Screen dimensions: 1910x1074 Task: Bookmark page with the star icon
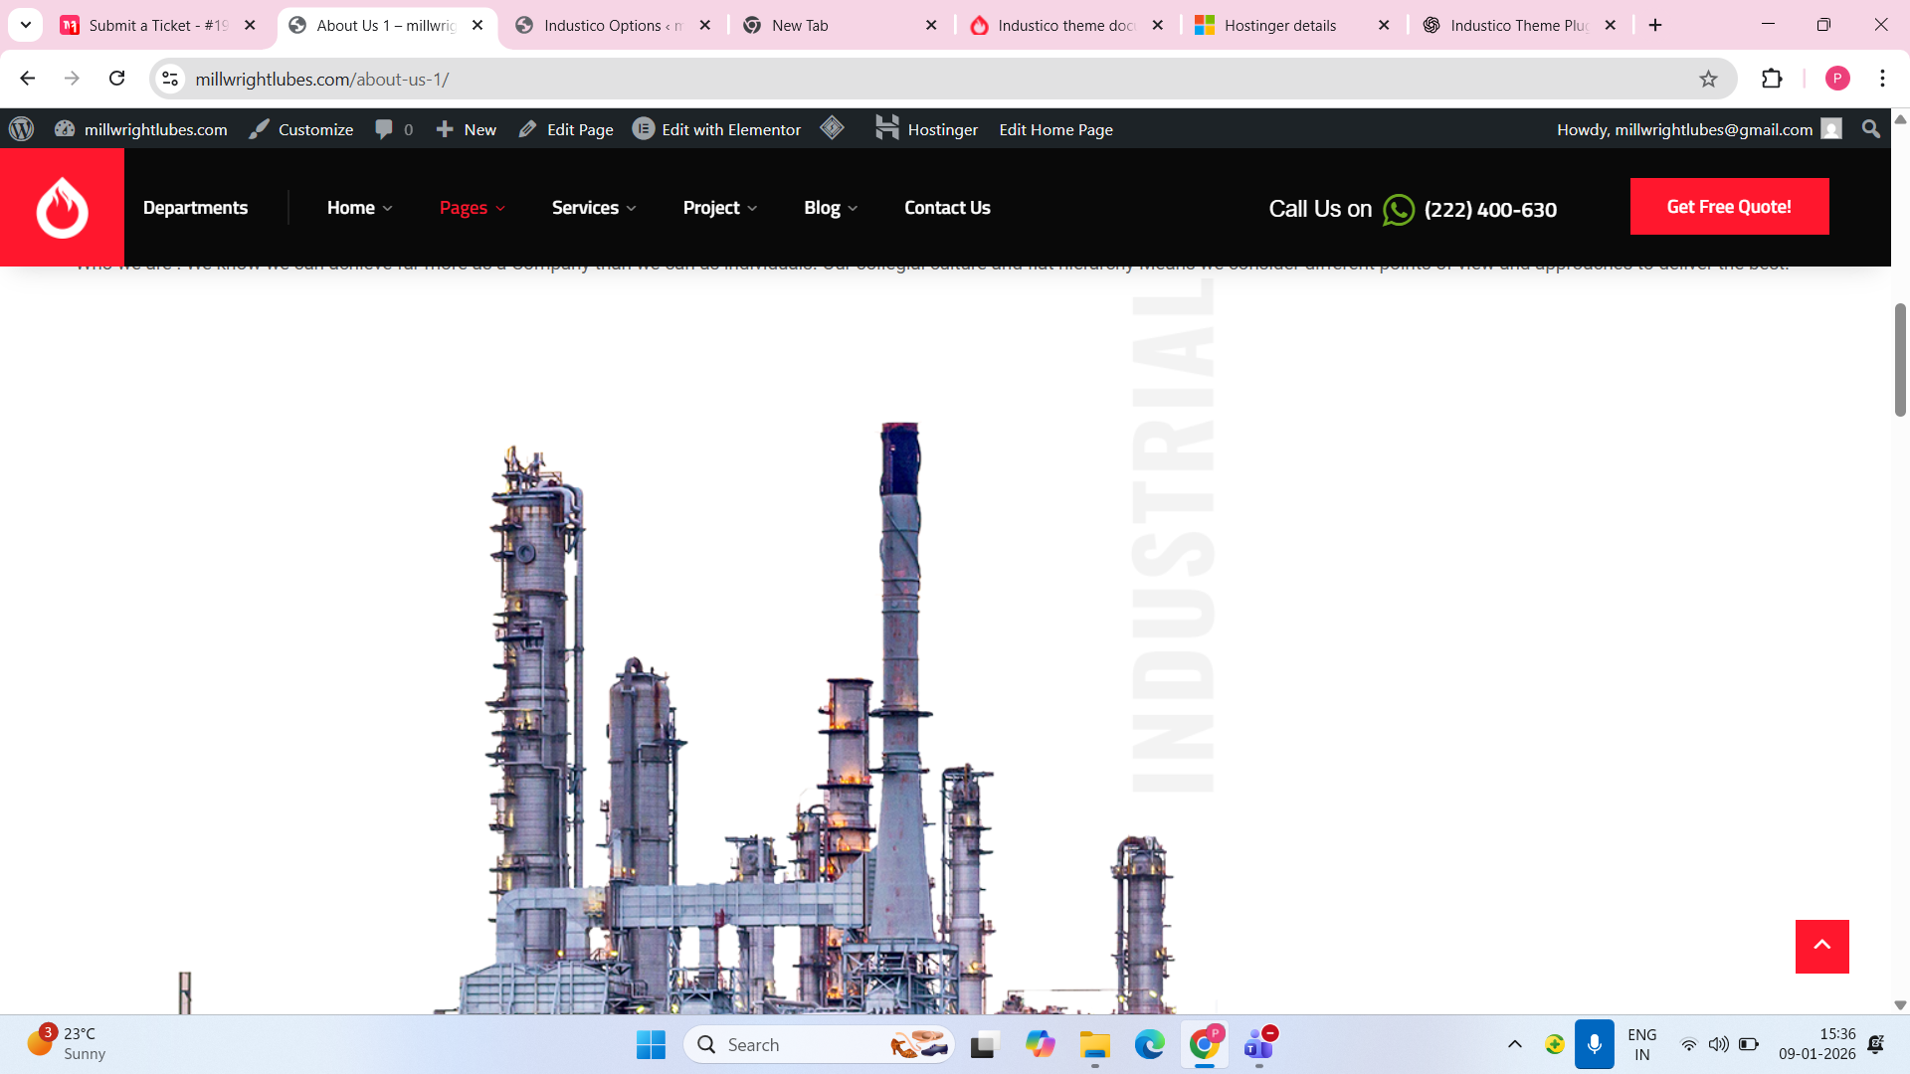tap(1708, 79)
